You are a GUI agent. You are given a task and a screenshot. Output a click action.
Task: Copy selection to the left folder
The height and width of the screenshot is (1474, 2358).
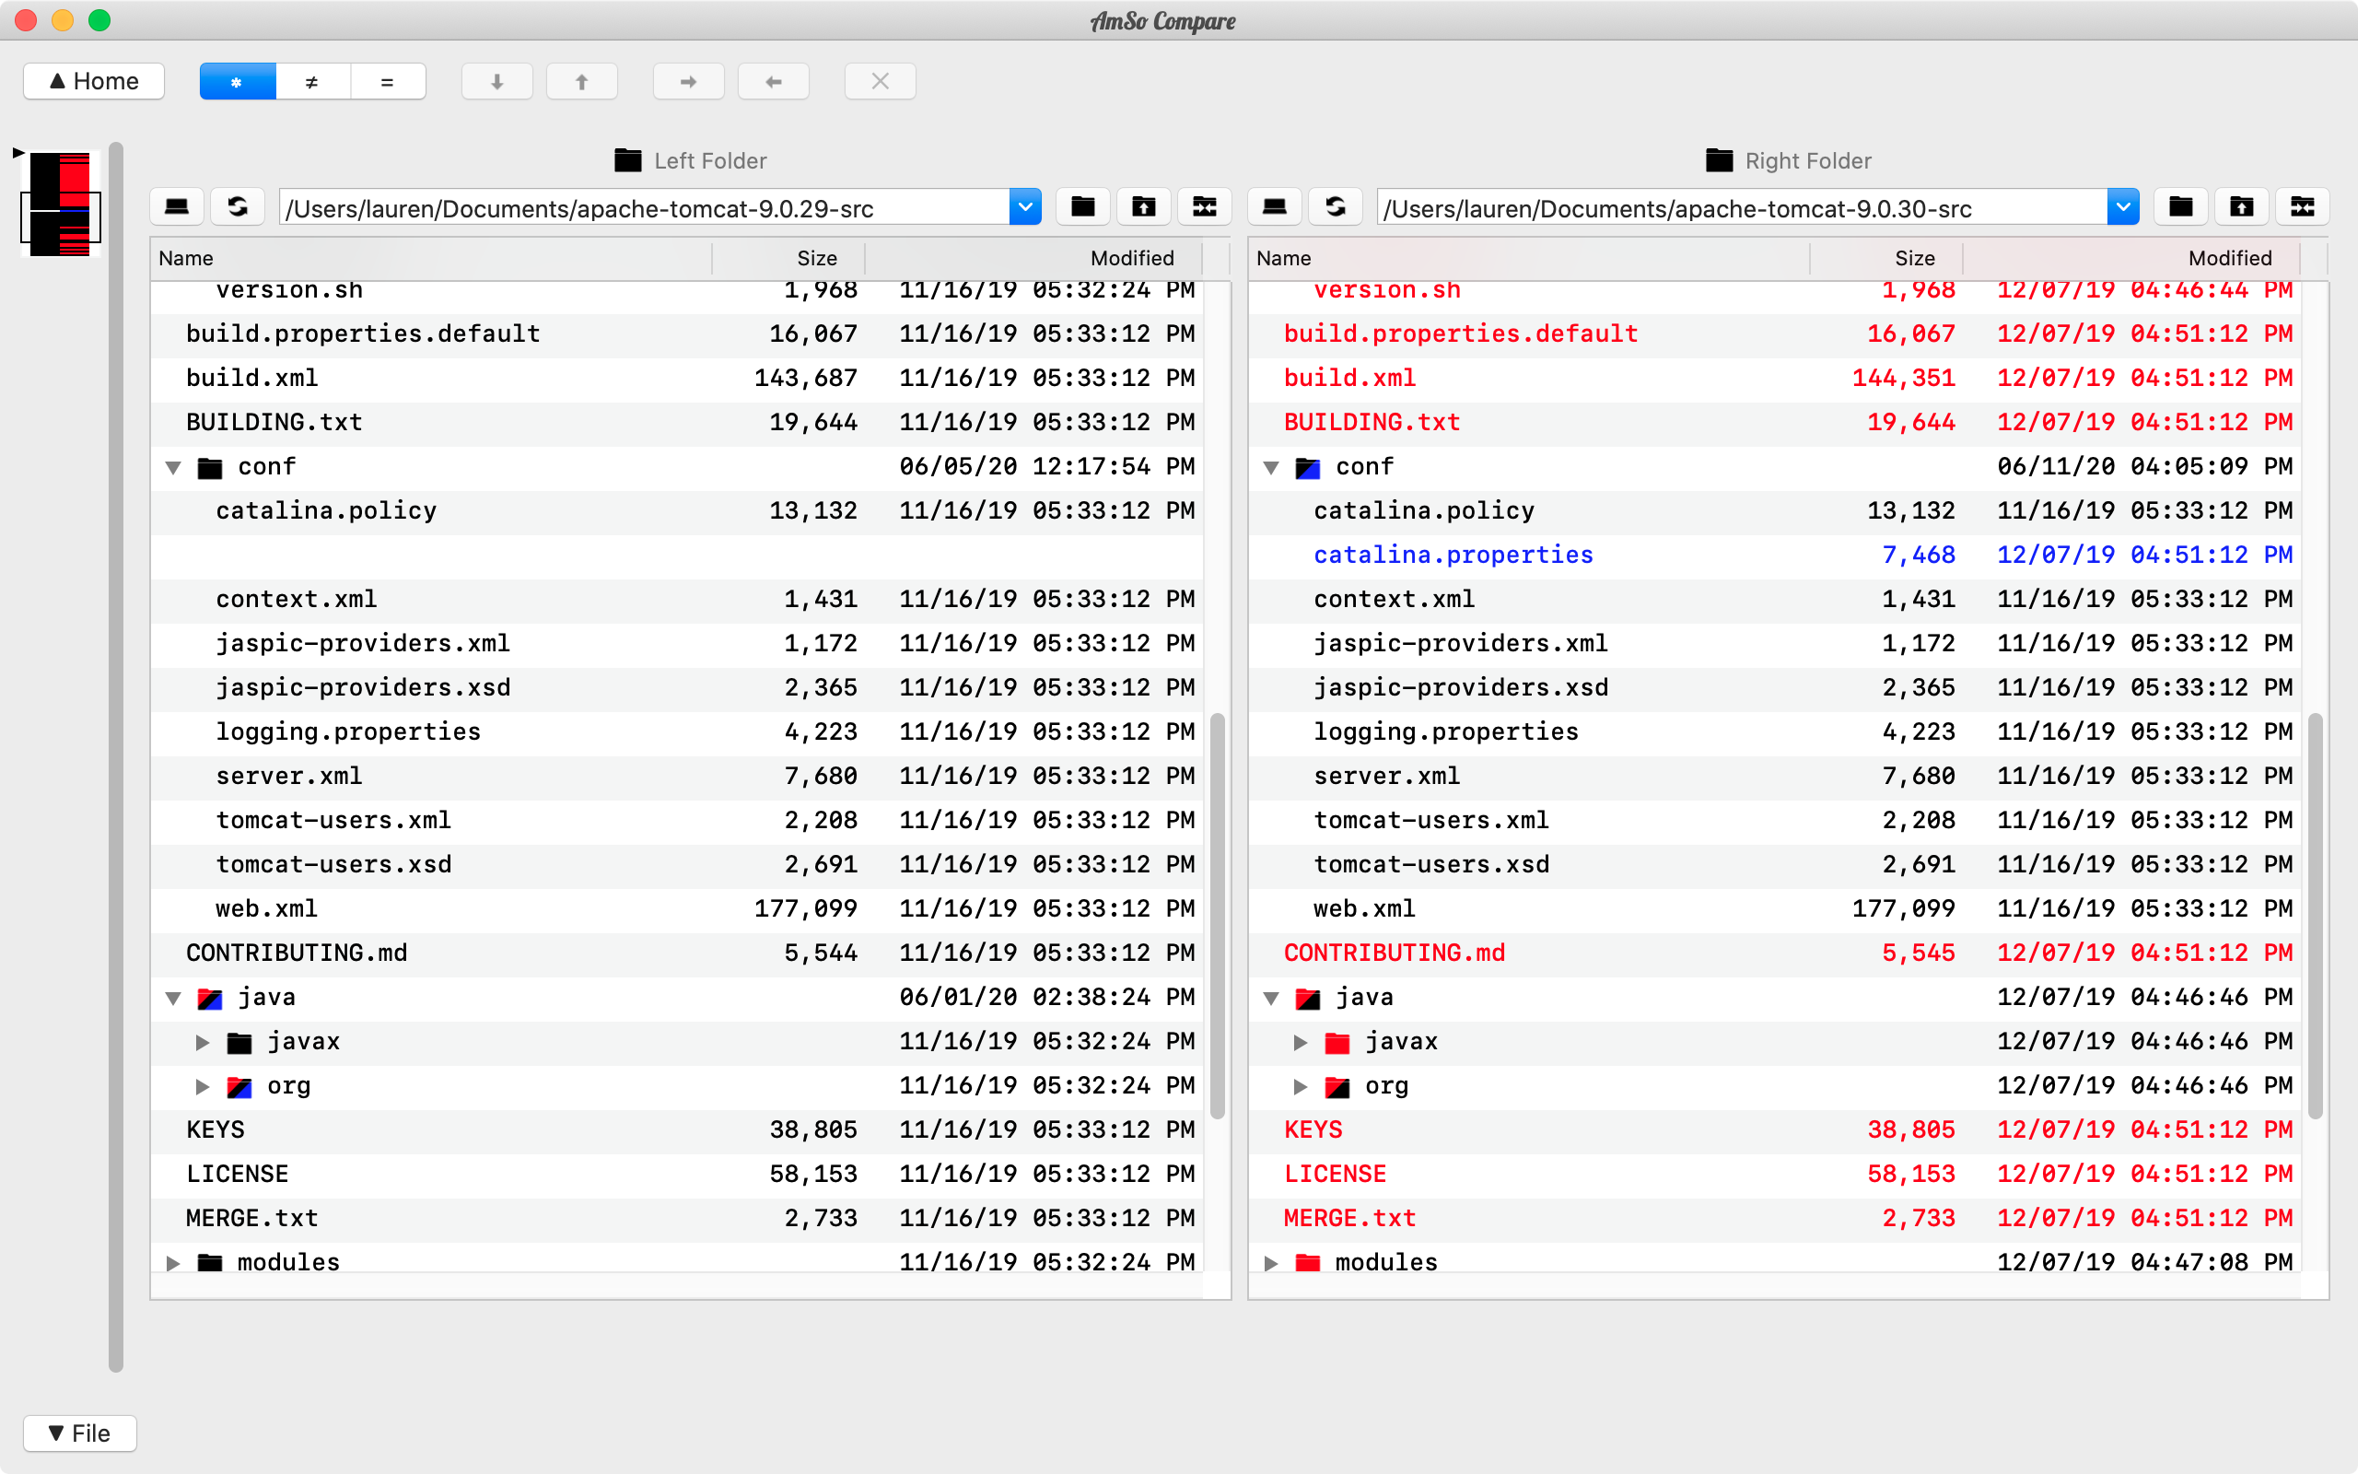pos(774,82)
